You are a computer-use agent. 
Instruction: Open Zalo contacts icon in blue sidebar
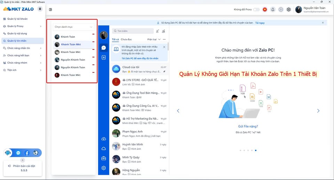click(104, 57)
